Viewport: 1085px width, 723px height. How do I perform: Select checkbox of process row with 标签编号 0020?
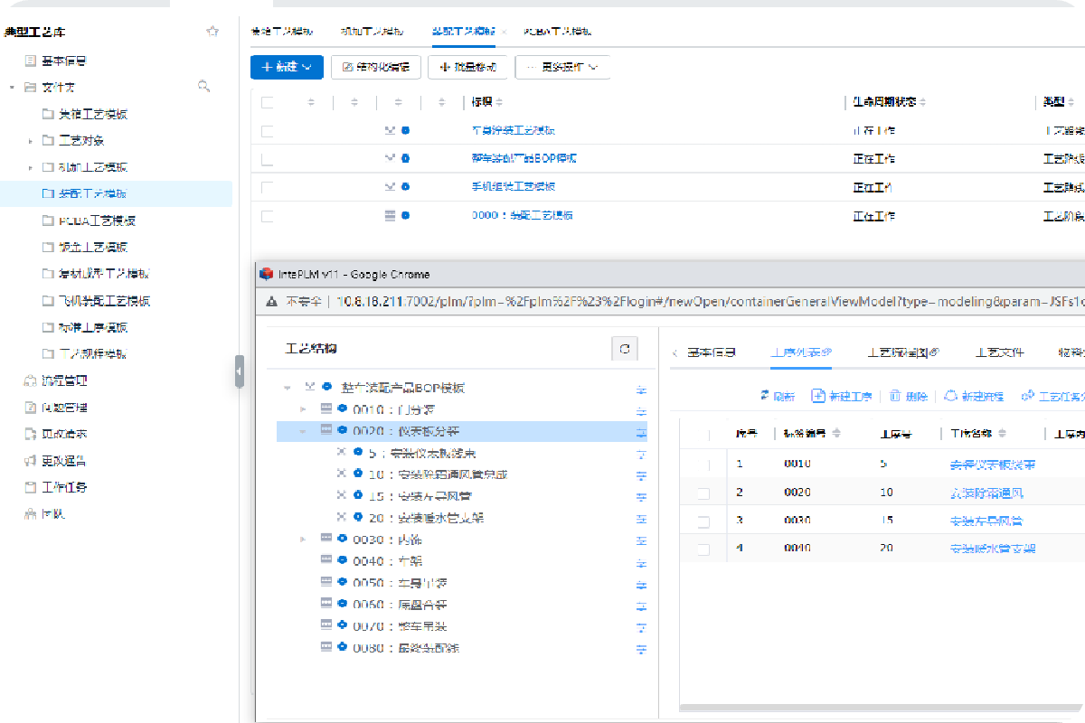pos(703,493)
